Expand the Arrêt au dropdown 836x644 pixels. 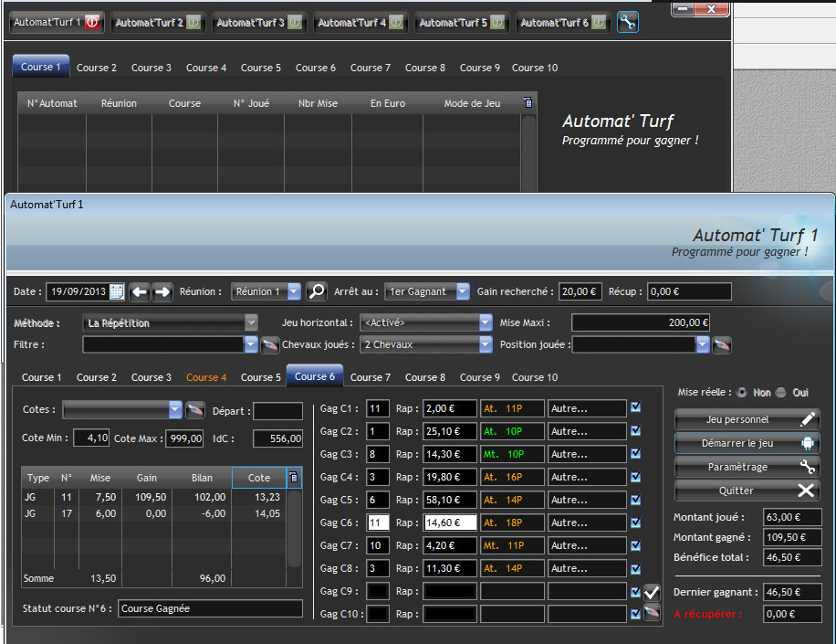pyautogui.click(x=462, y=292)
